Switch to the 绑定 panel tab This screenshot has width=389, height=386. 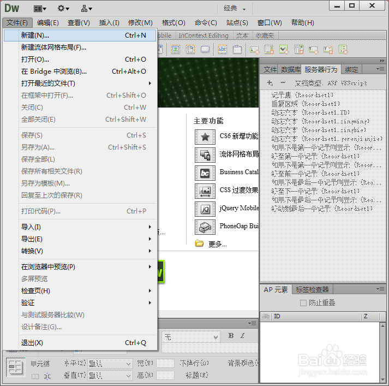351,70
